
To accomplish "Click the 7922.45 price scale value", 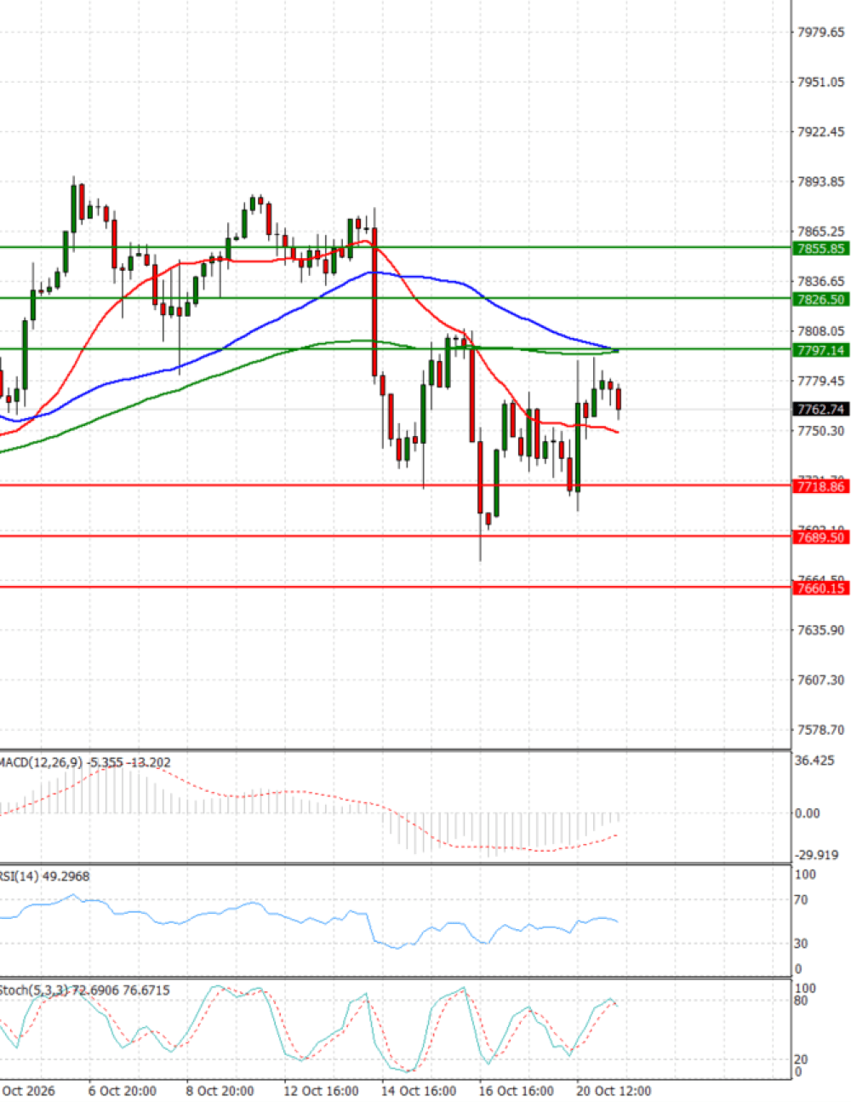I will tap(820, 132).
